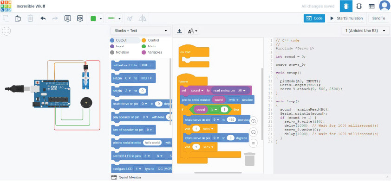Switch to circuit view icon
The image size is (391, 181).
coord(346,6)
